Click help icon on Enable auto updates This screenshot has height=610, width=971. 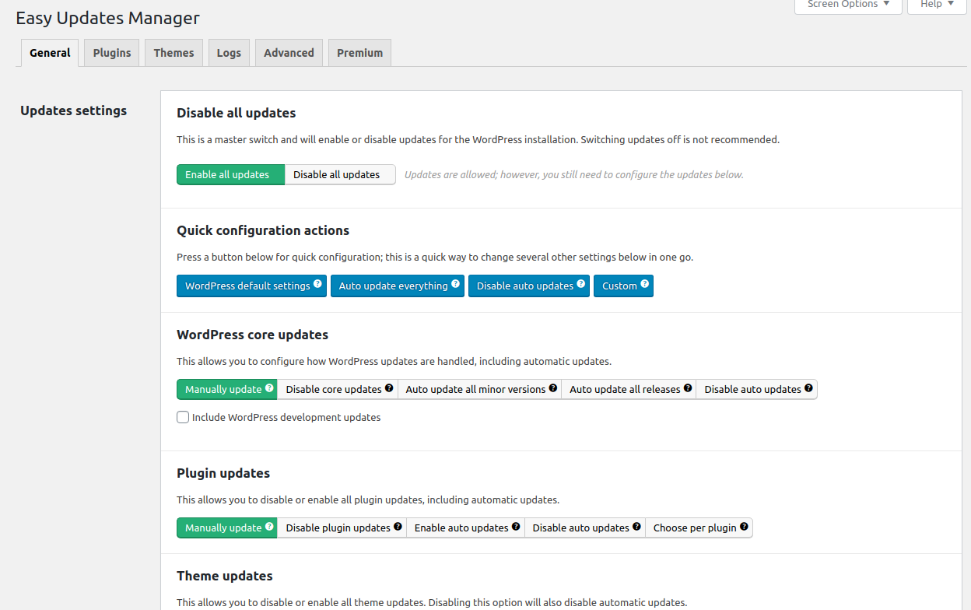[516, 527]
